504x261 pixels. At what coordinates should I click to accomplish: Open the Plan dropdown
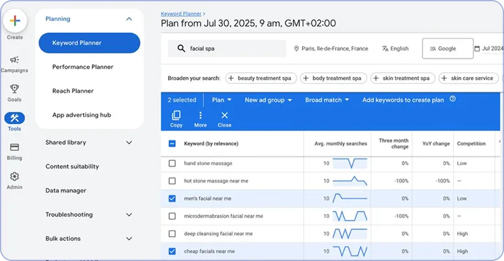click(x=222, y=100)
